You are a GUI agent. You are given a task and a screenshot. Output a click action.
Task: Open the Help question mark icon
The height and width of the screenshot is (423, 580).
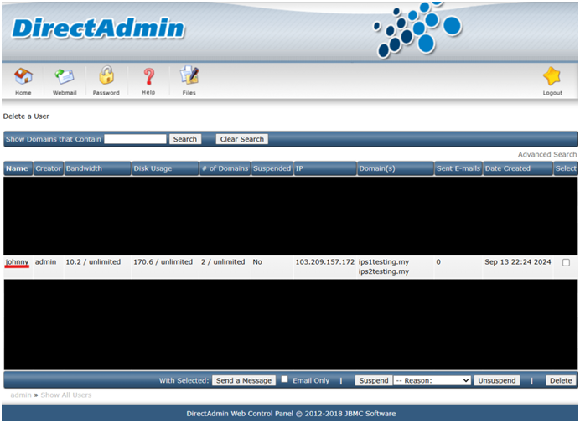pyautogui.click(x=148, y=77)
